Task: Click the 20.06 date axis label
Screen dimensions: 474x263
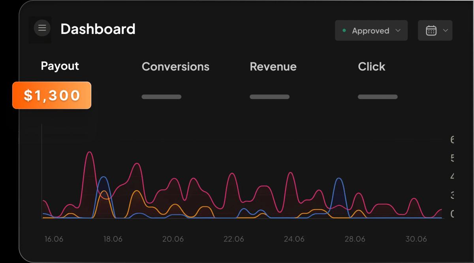Action: pos(173,239)
